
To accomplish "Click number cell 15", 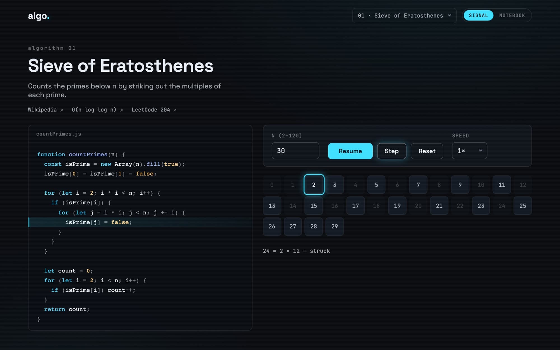I will (314, 206).
